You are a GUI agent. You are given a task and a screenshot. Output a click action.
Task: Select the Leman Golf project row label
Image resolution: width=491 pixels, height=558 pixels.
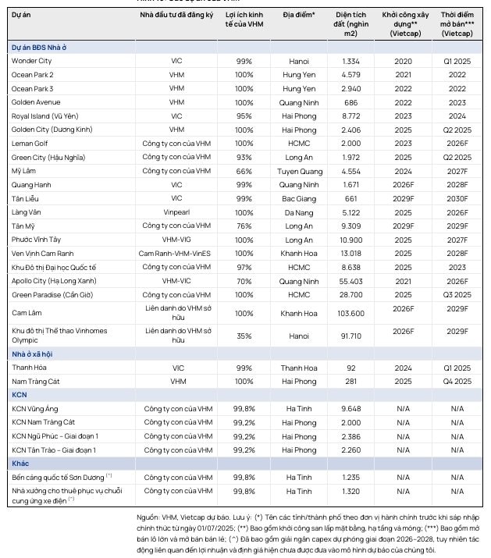coord(30,143)
